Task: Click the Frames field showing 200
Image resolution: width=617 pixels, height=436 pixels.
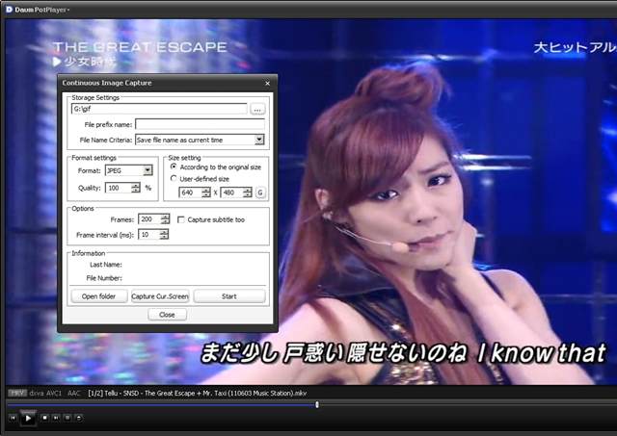Action: pyautogui.click(x=149, y=219)
